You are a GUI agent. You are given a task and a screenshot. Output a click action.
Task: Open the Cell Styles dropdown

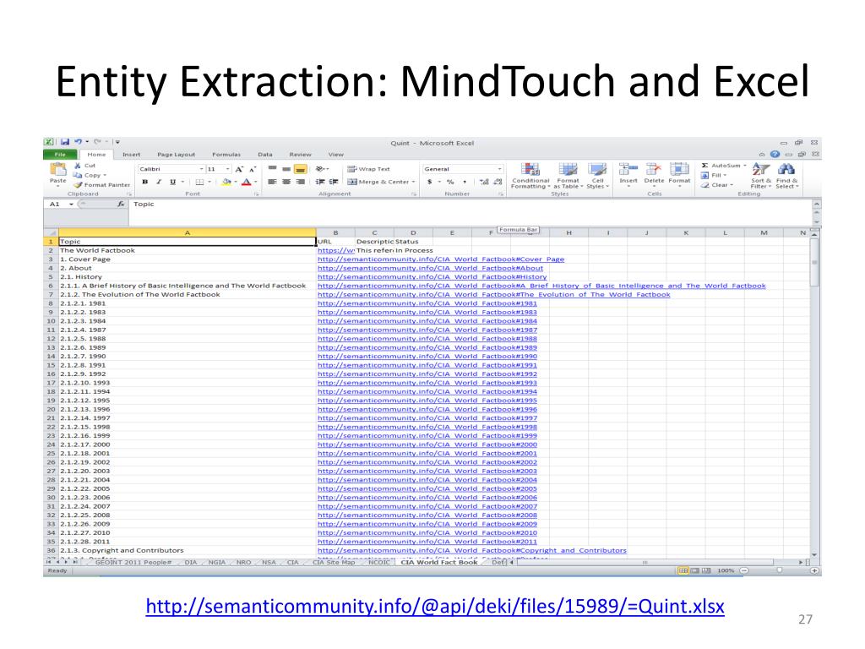[597, 176]
